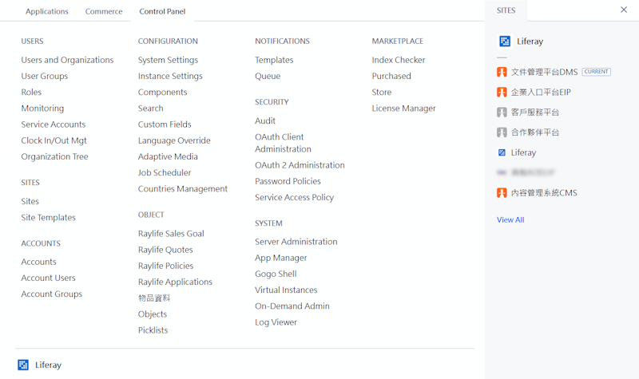Open the Accounts link
639x379 pixels.
pyautogui.click(x=38, y=262)
